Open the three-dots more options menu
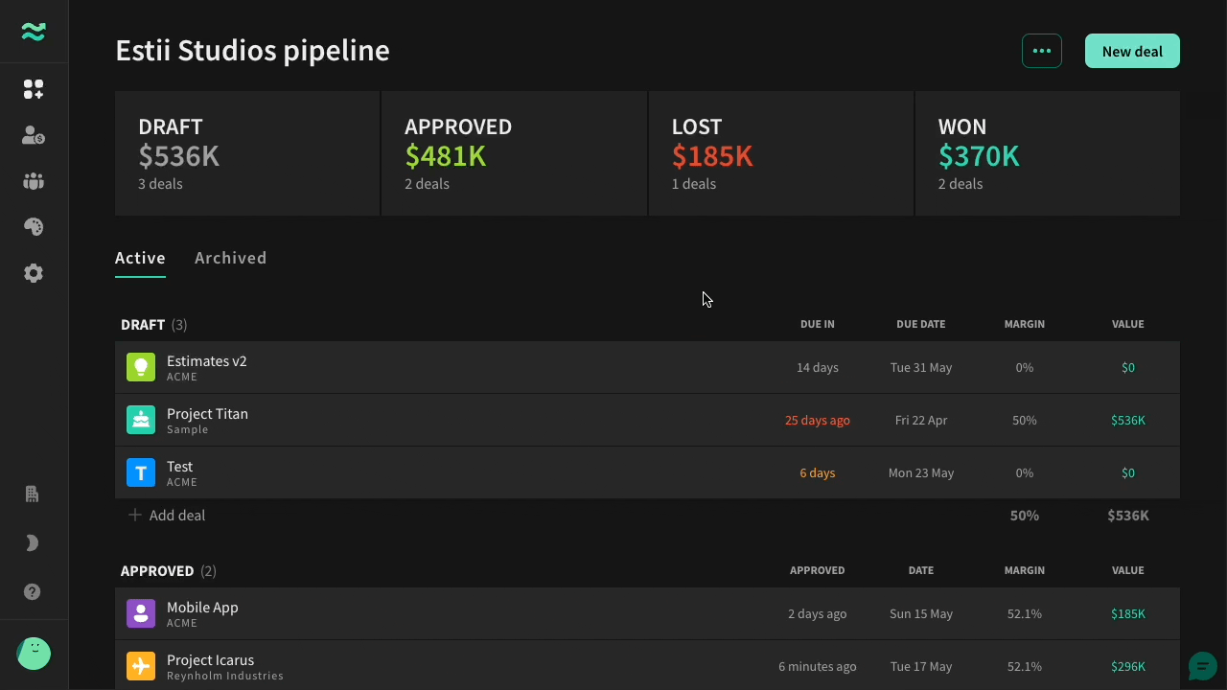Viewport: 1227px width, 690px height. pyautogui.click(x=1042, y=51)
